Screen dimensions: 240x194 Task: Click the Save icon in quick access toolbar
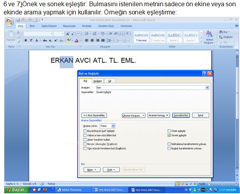pyautogui.click(x=18, y=20)
